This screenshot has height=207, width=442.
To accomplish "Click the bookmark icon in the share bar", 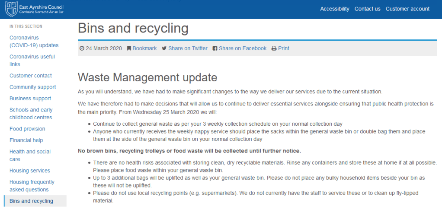I will tap(129, 48).
